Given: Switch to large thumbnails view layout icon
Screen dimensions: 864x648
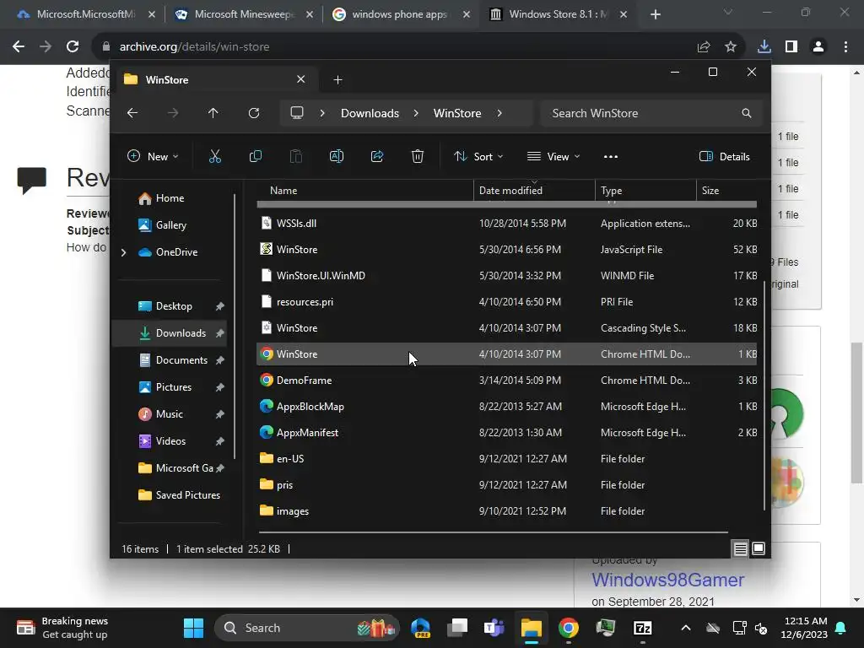Looking at the screenshot, I should (x=759, y=548).
